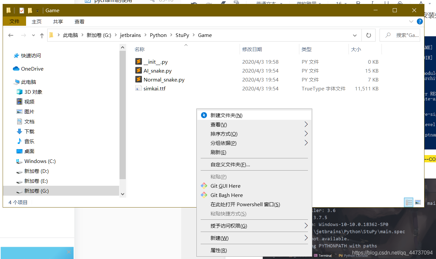Click the 图片 folder icon
This screenshot has height=259, width=436.
[19, 112]
